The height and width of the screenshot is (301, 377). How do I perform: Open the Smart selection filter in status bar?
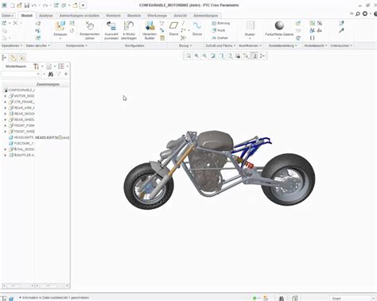(352, 299)
